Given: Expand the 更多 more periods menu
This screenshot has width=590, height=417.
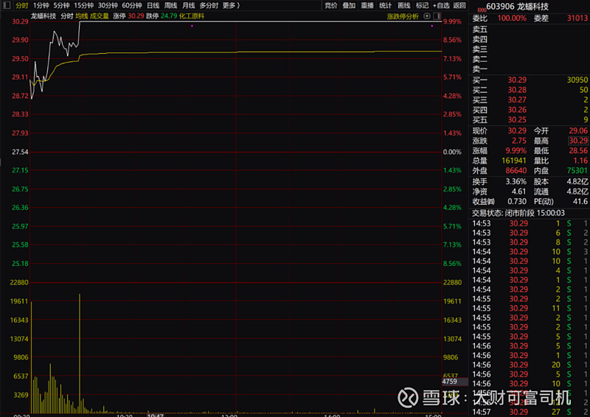Looking at the screenshot, I should click(231, 5).
